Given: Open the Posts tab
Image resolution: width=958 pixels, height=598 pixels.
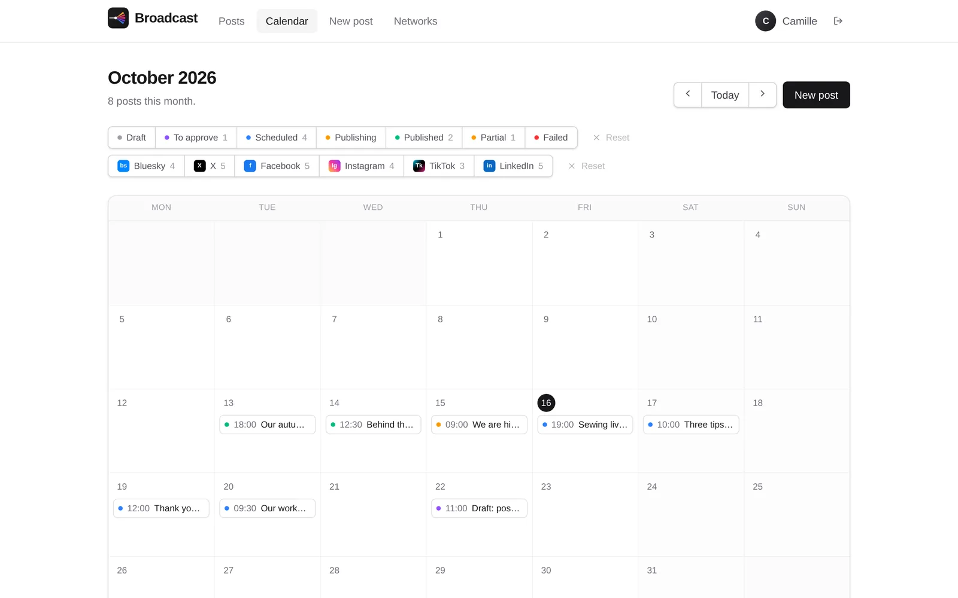Looking at the screenshot, I should [232, 21].
